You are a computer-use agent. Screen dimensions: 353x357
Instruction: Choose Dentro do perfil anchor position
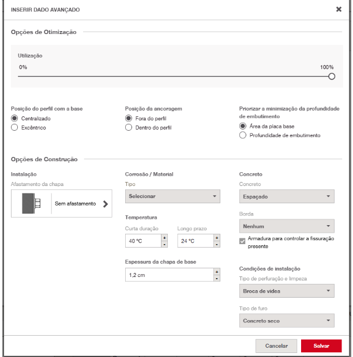129,127
